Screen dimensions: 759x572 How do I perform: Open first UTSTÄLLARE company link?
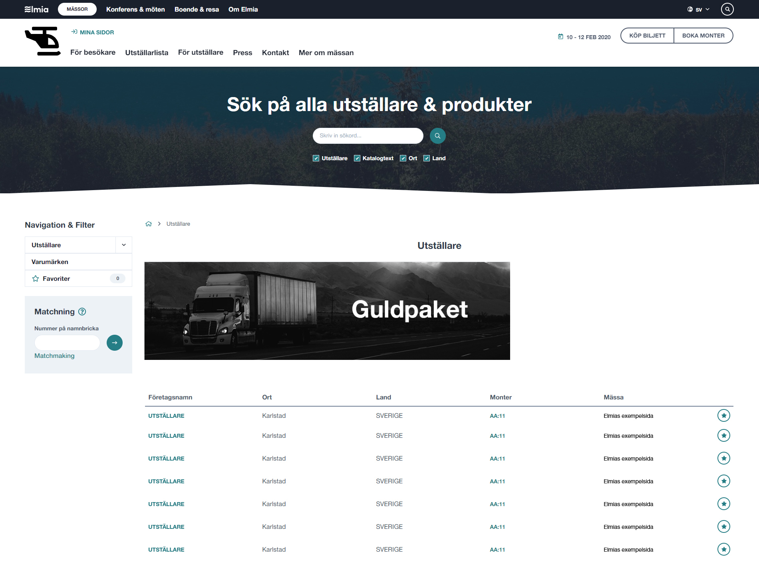166,416
